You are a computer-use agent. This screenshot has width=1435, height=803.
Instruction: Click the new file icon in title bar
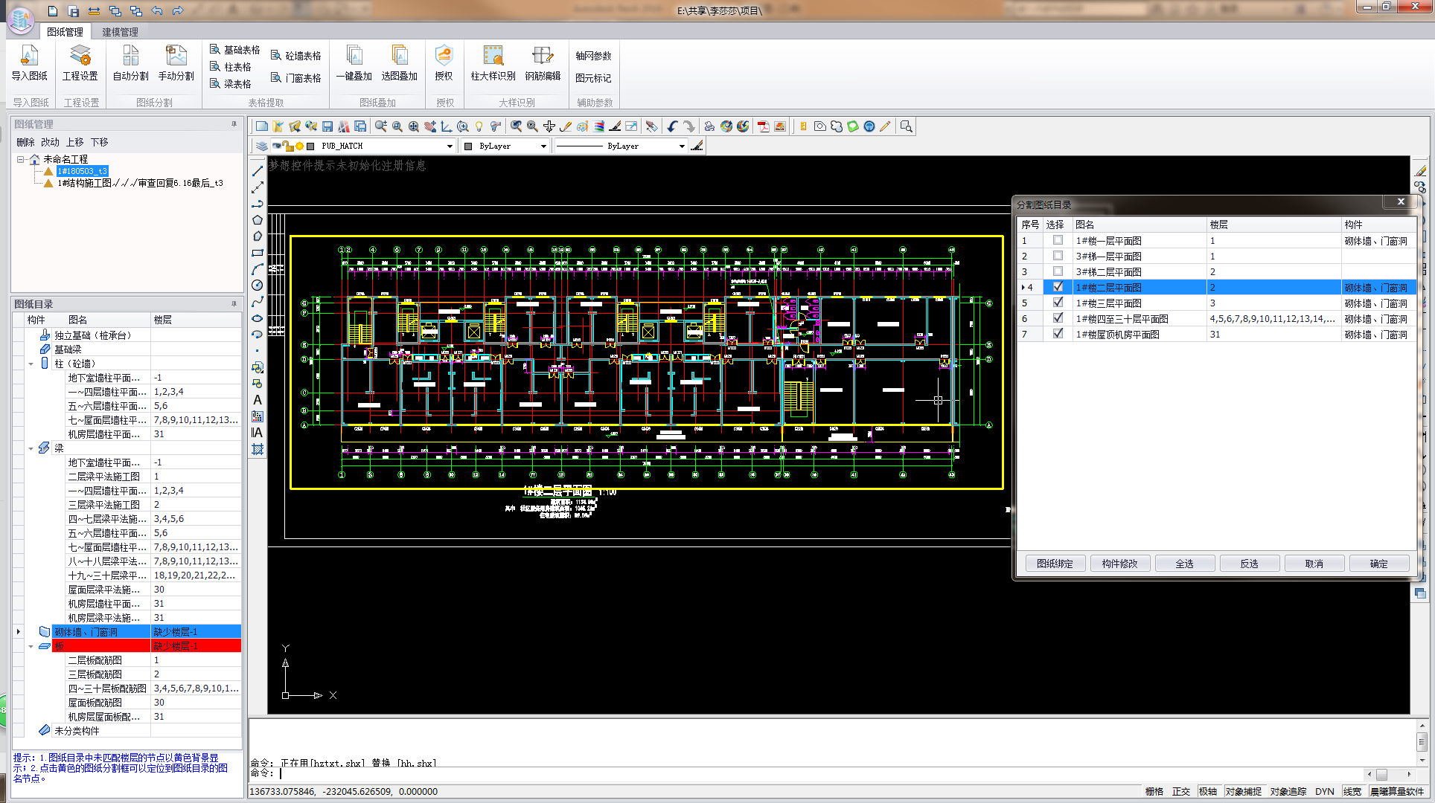(x=53, y=10)
